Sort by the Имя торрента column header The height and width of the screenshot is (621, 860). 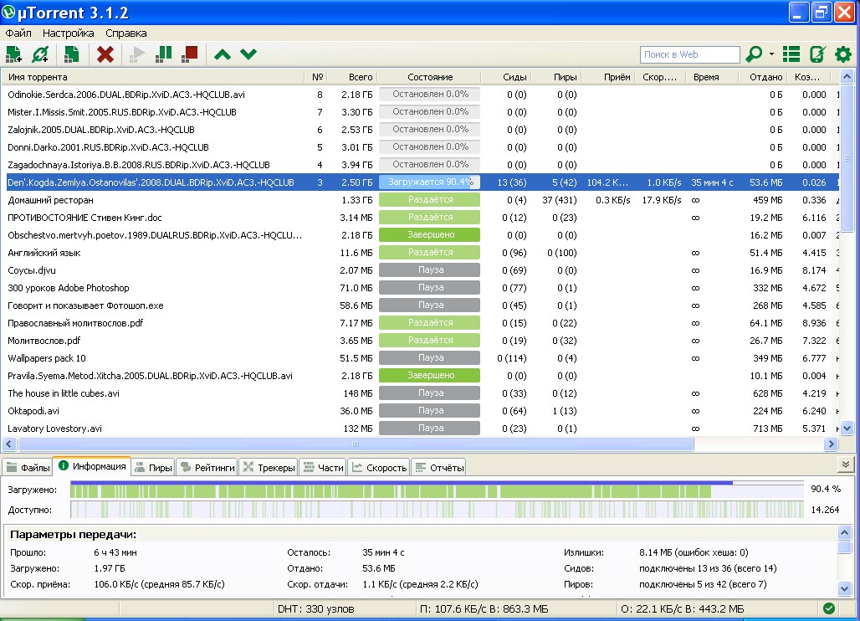tap(153, 77)
